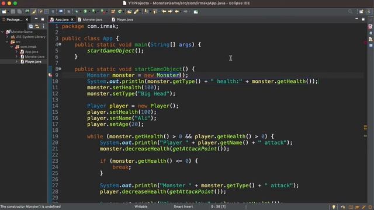Screen dimensions: 374x210
Task: Click the Forward navigation arrow icon
Action: coord(185,12)
